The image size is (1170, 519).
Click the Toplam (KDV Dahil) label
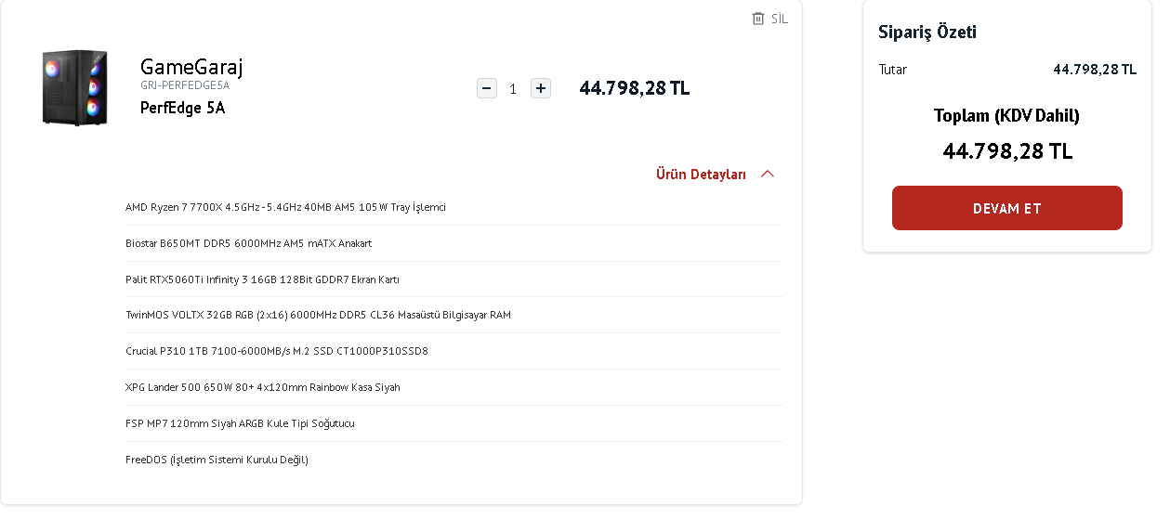click(1006, 116)
